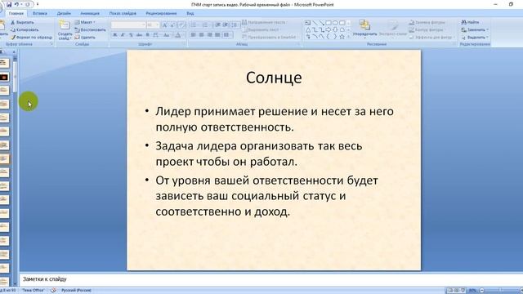Toggle text shadow formatting
The width and height of the screenshot is (523, 294).
coord(147,35)
